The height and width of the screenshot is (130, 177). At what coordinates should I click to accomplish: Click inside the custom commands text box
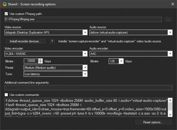[x=86, y=107]
